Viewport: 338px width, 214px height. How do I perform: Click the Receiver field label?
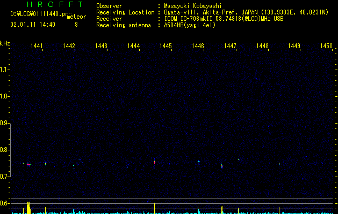109,19
